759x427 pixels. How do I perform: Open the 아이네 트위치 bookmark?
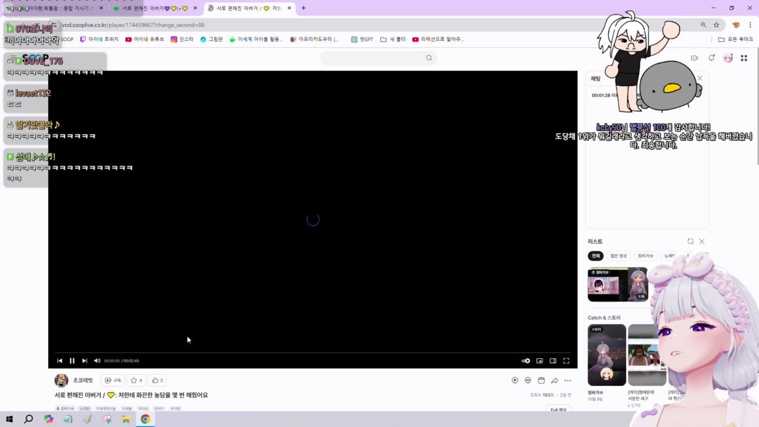pos(99,39)
